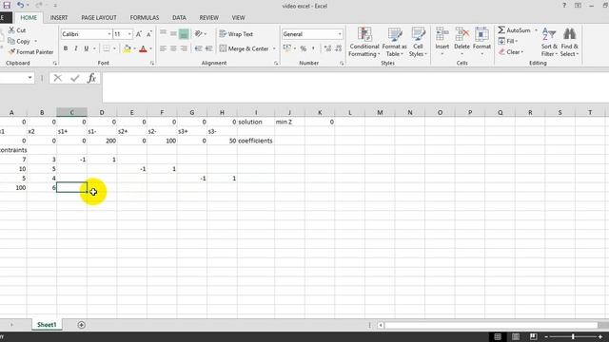Open the HOME ribbon tab
The width and height of the screenshot is (609, 342).
(29, 18)
